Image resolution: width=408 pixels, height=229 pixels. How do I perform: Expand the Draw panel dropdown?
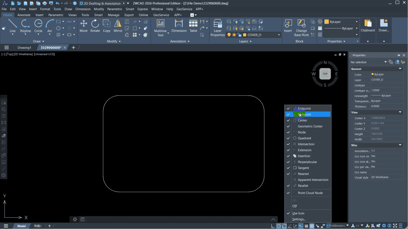pyautogui.click(x=39, y=41)
